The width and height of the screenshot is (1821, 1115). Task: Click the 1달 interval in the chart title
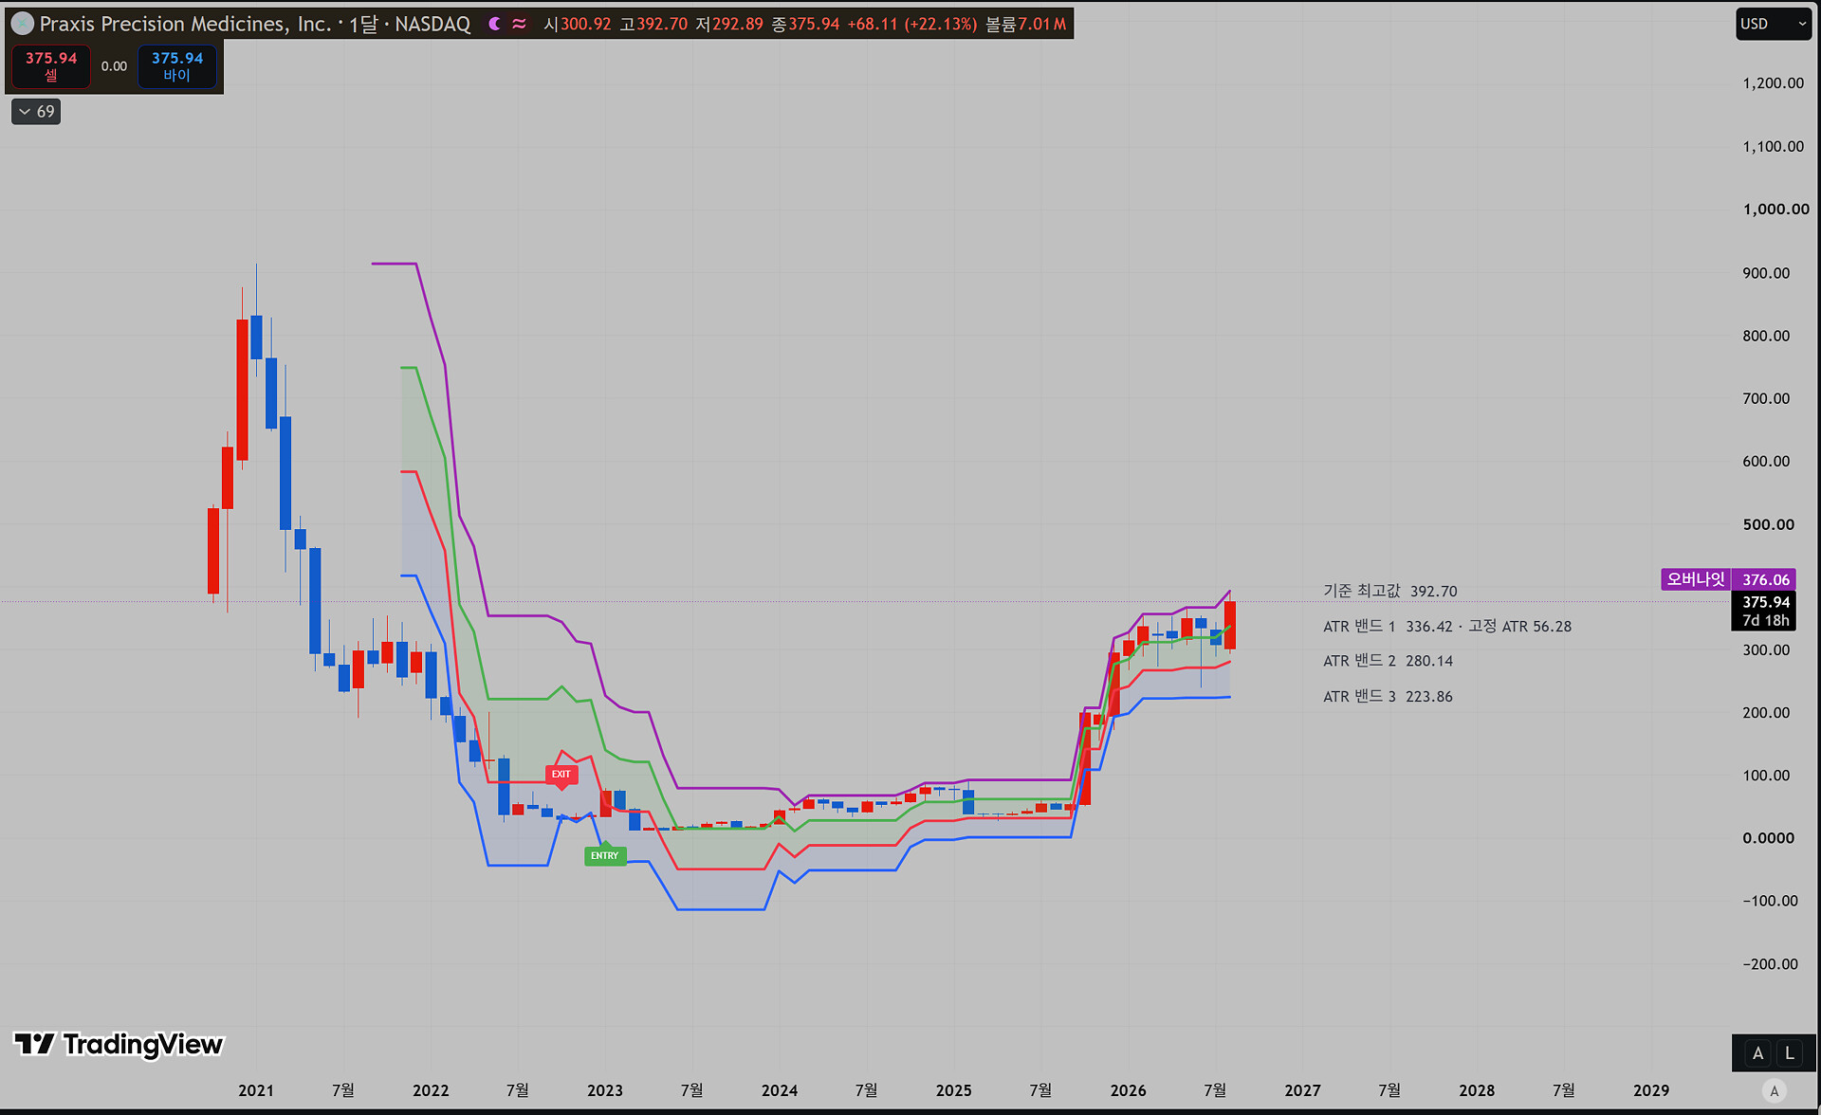364,24
